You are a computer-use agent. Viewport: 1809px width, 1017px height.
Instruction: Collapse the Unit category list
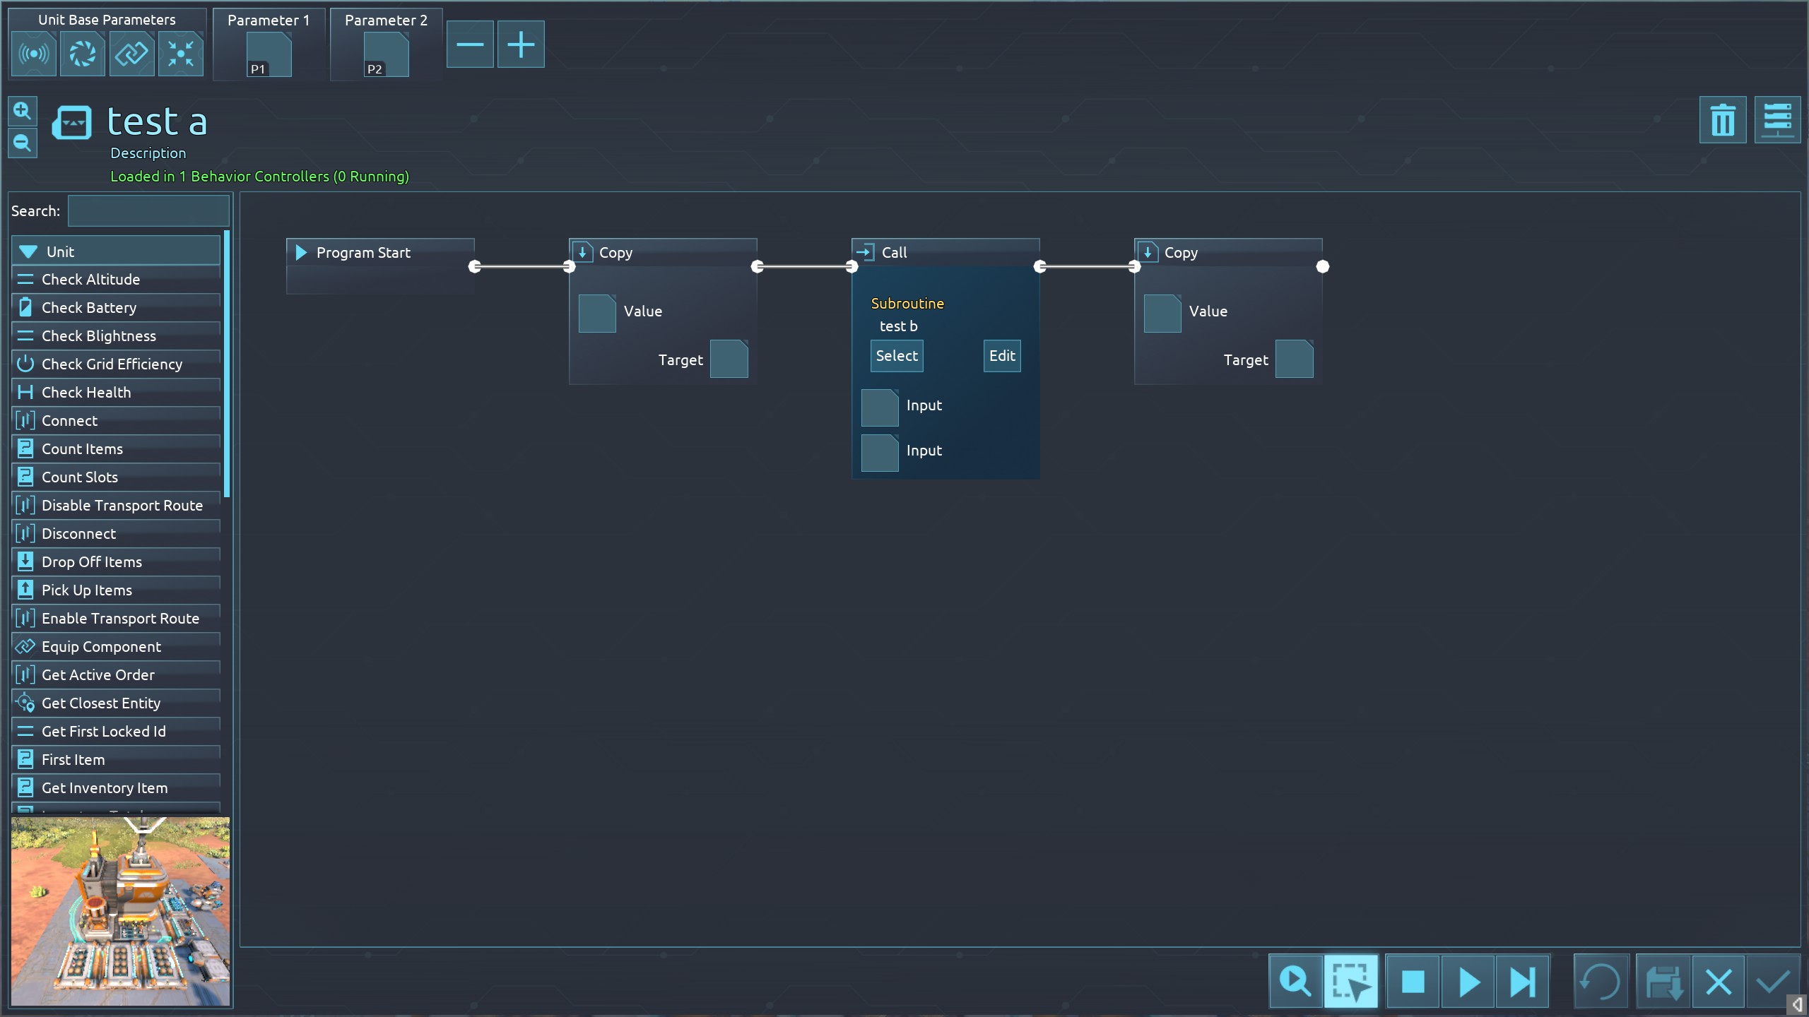click(28, 251)
